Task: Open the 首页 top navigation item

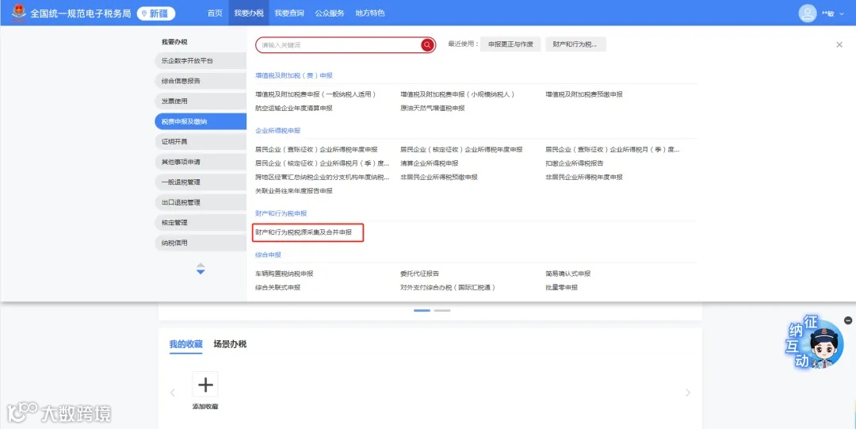Action: tap(215, 13)
